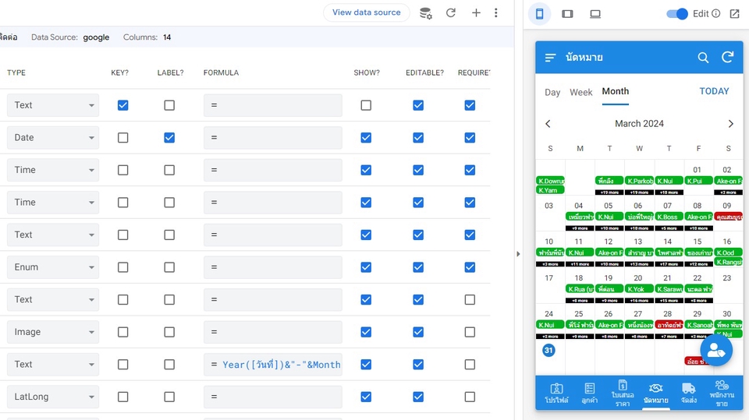Check LABEL for the Enum row
The width and height of the screenshot is (749, 420).
(169, 267)
